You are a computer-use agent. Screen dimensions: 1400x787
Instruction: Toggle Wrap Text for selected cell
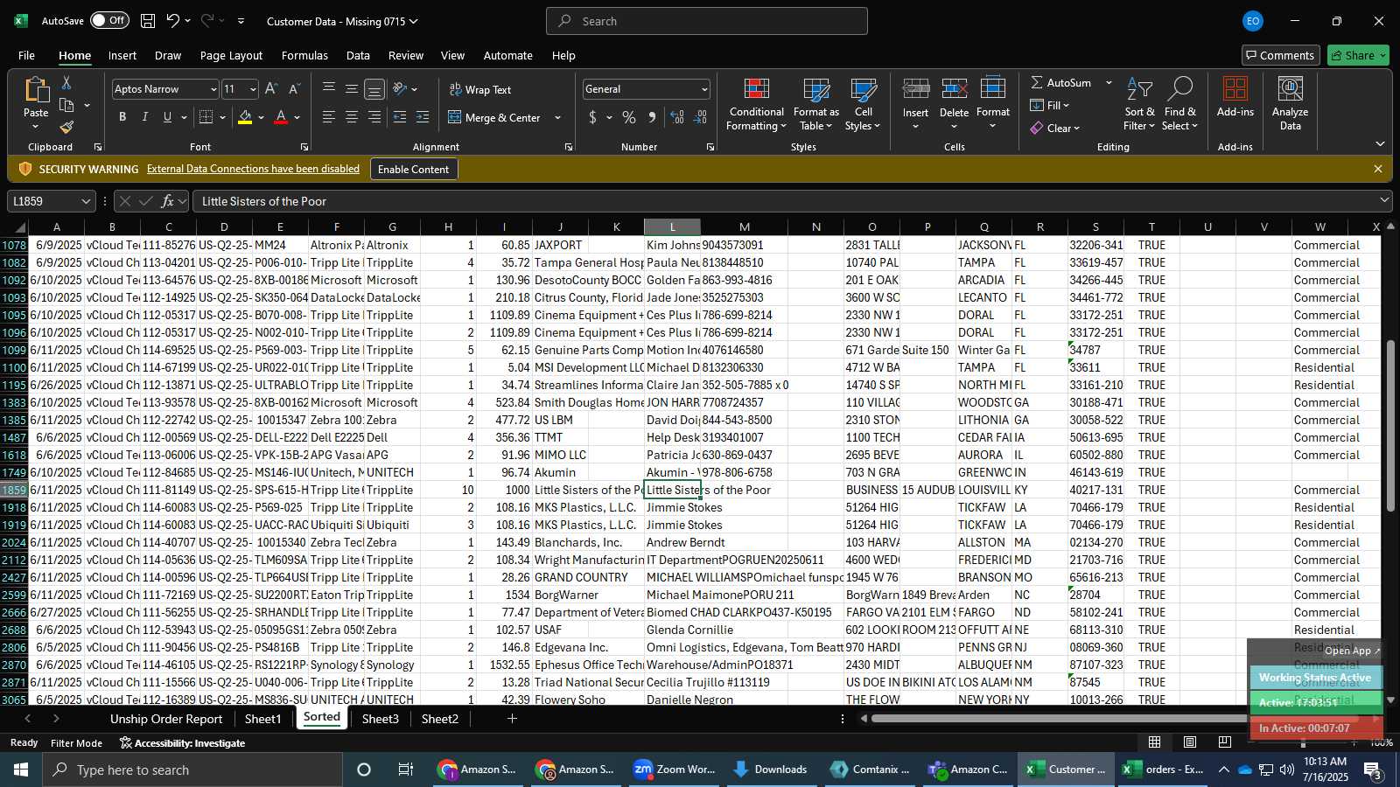pos(480,89)
